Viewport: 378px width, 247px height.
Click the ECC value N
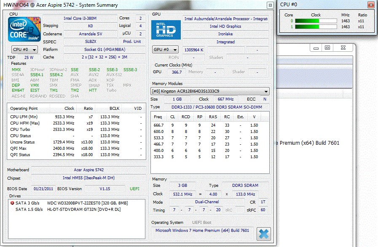pos(265,99)
